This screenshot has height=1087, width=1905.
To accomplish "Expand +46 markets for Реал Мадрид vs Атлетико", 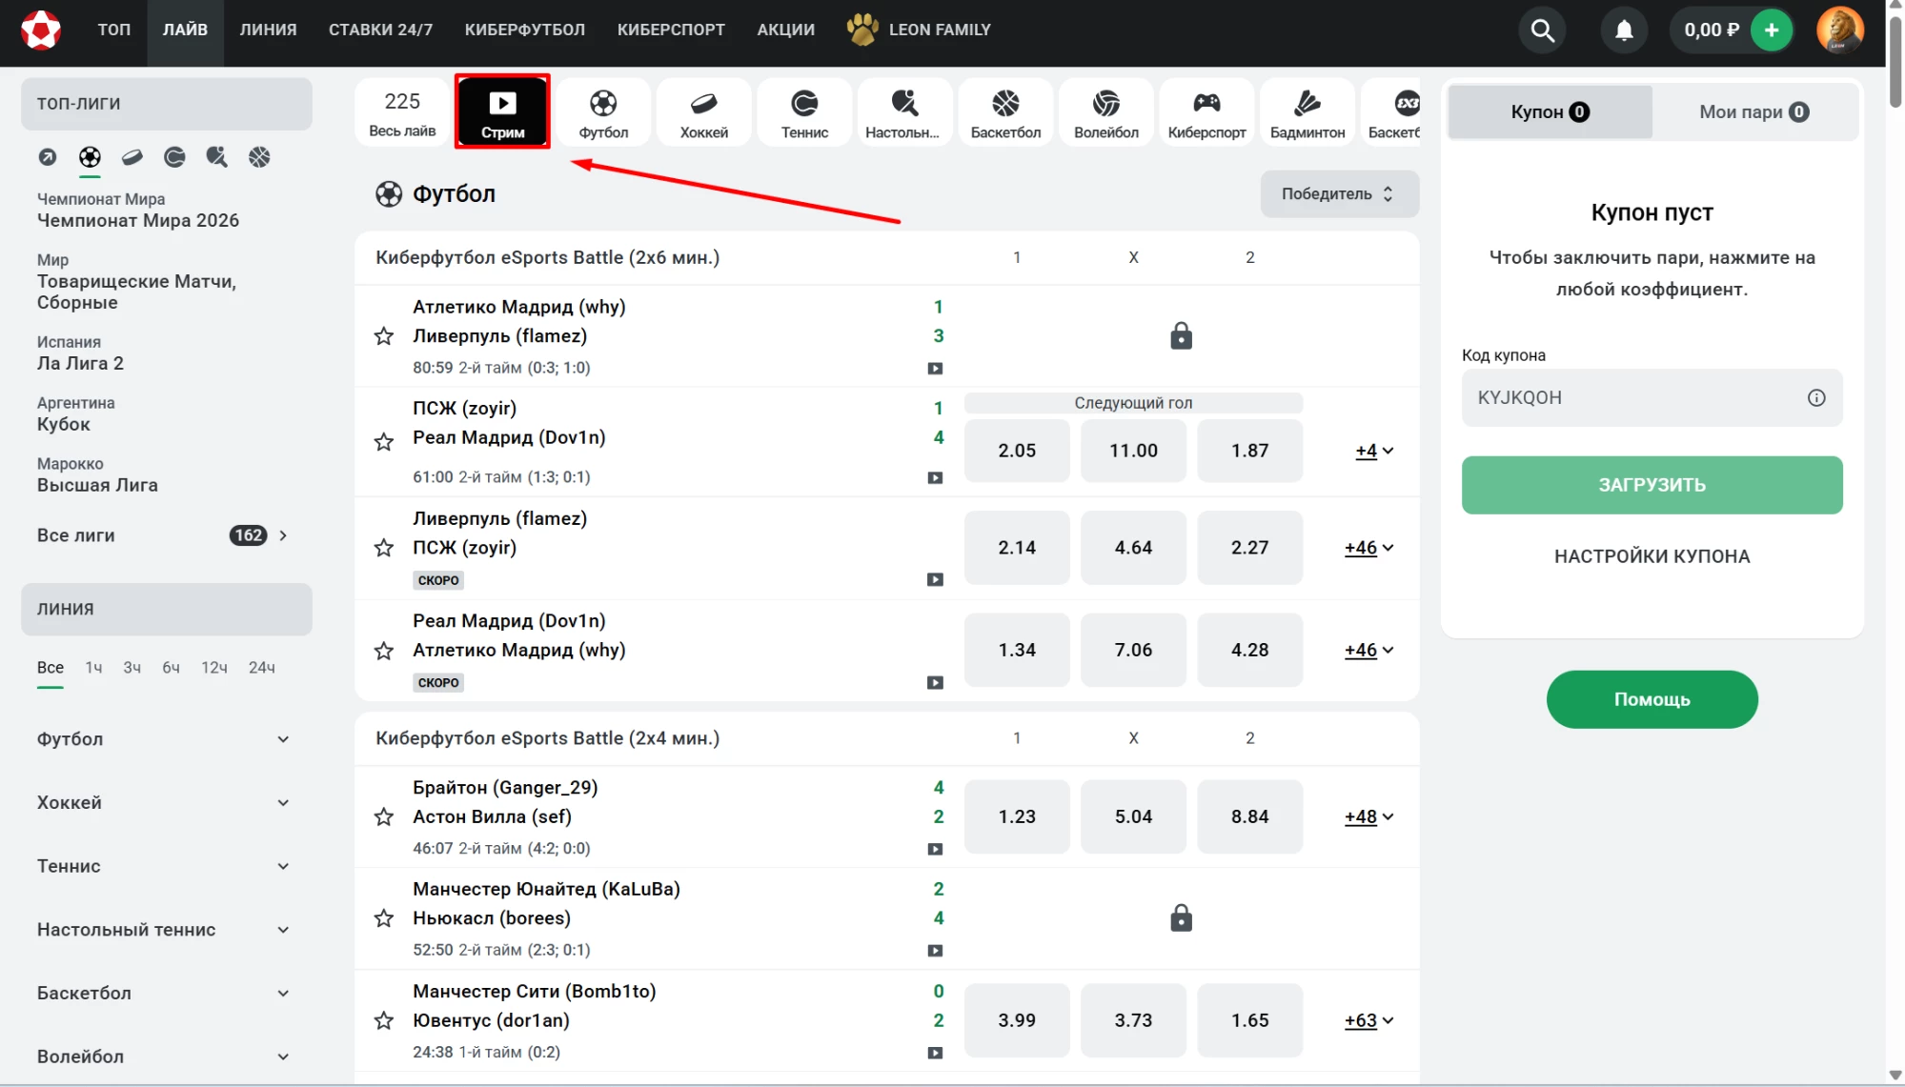I will [1369, 651].
